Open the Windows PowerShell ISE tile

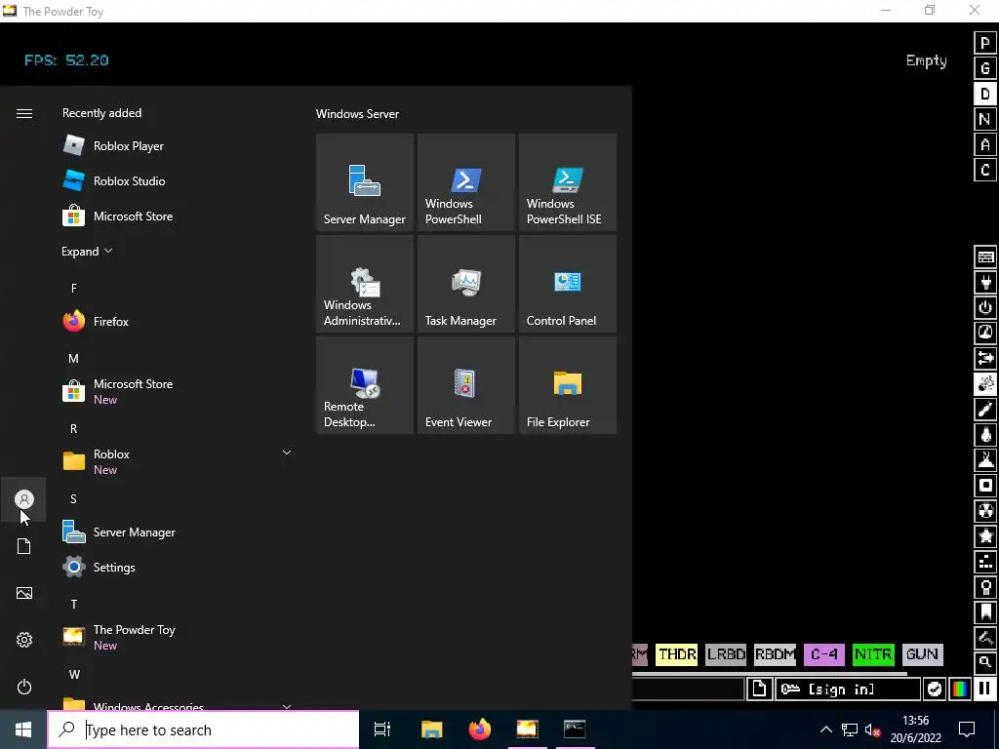click(x=568, y=182)
